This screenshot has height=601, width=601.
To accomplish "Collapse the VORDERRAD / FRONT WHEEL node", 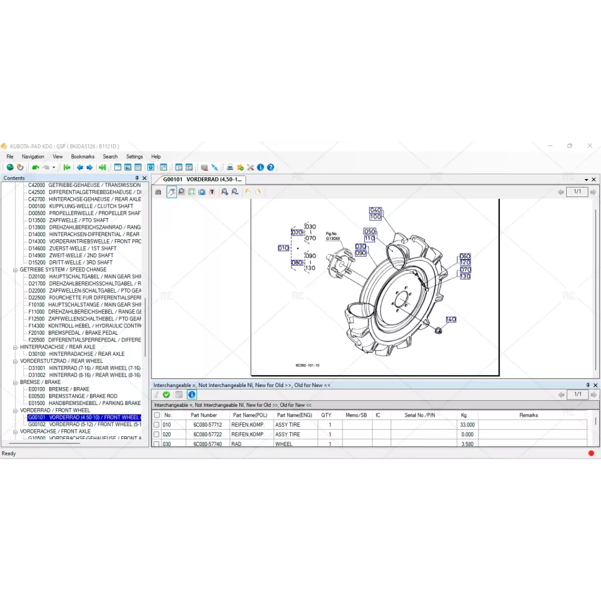I will coord(16,410).
